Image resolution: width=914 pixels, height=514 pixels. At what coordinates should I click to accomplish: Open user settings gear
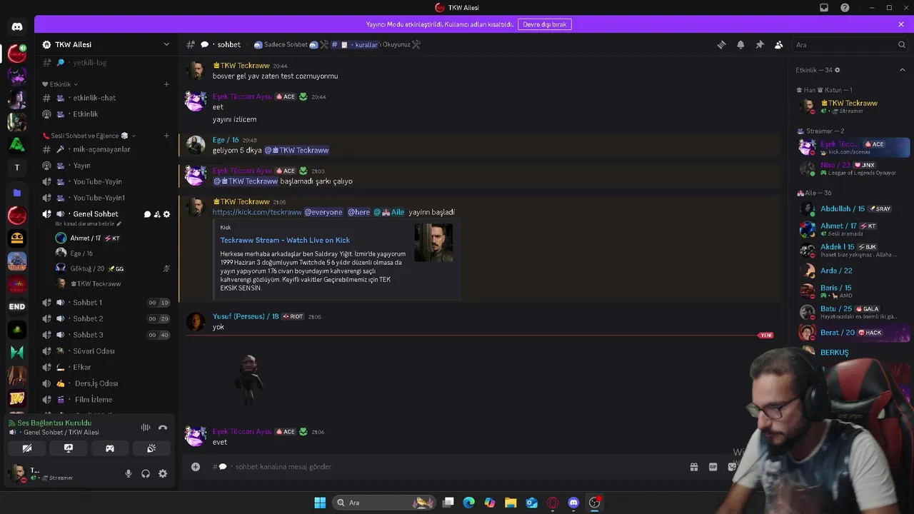click(x=163, y=473)
